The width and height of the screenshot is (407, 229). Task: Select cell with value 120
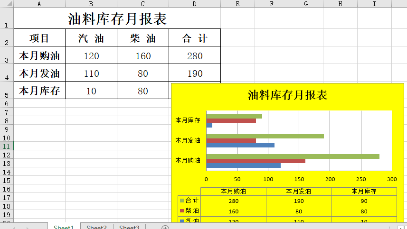(x=91, y=55)
